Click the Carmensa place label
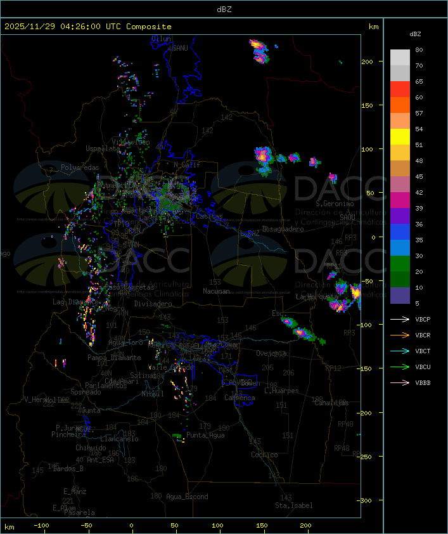This screenshot has height=534, width=448. point(240,398)
